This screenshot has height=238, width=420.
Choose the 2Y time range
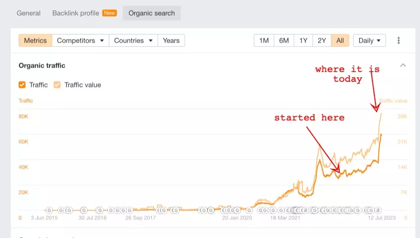(321, 41)
